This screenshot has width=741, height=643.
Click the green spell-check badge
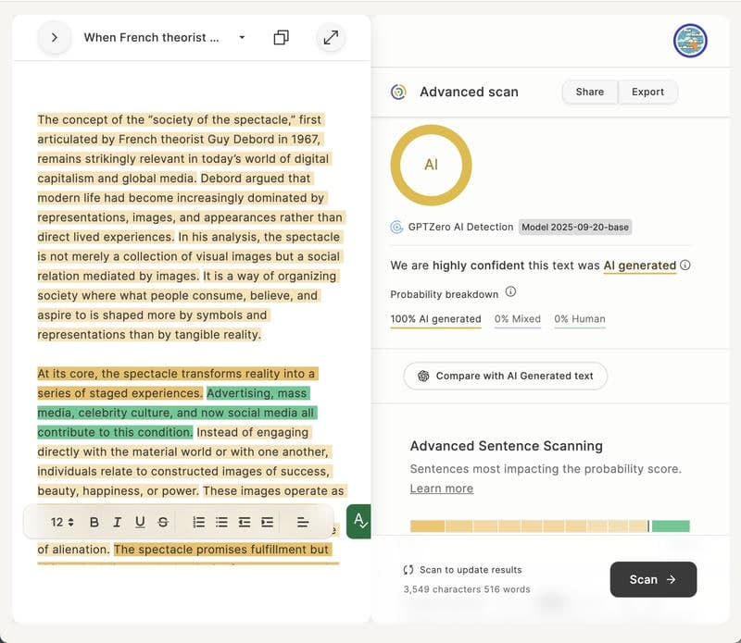point(358,521)
